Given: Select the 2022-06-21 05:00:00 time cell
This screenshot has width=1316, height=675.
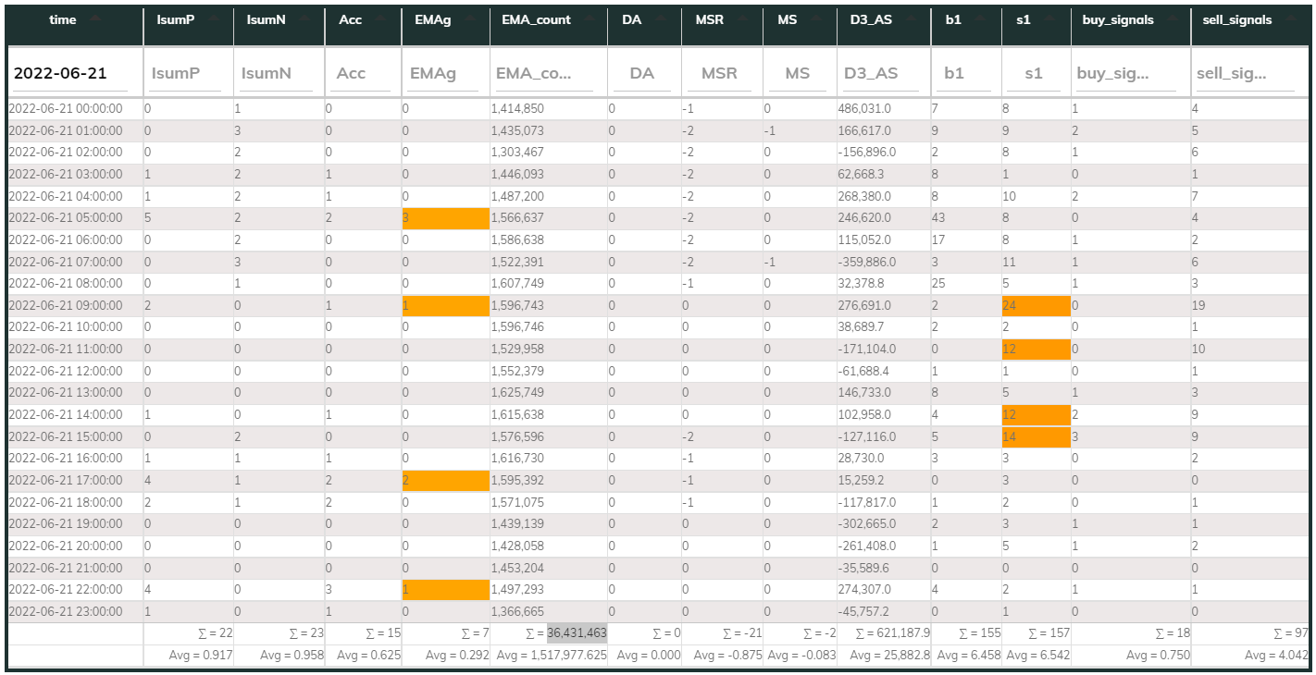Looking at the screenshot, I should click(66, 218).
